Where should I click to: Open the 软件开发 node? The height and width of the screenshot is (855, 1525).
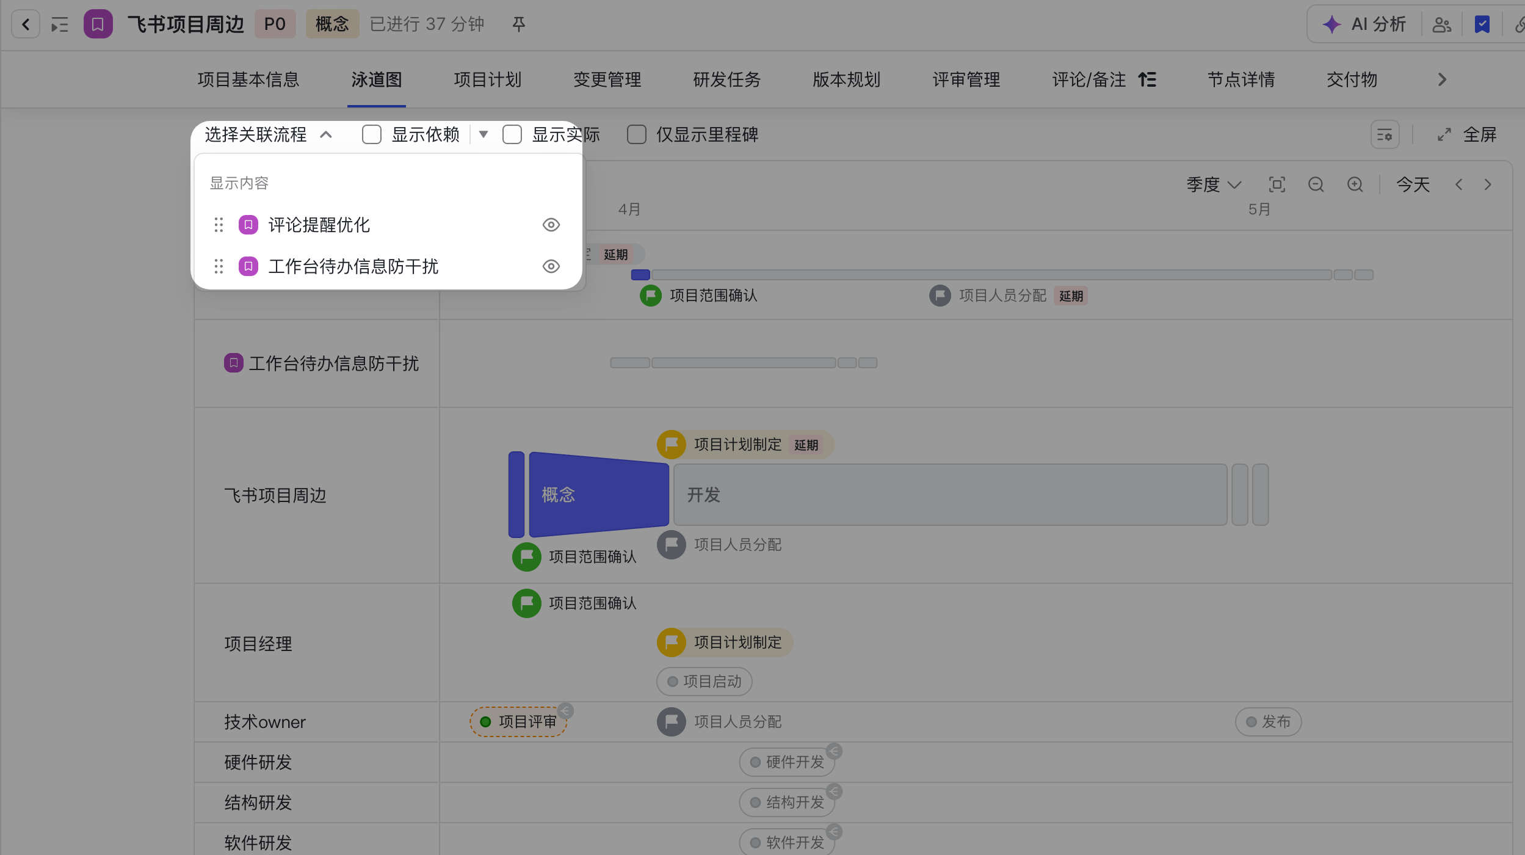pos(788,843)
